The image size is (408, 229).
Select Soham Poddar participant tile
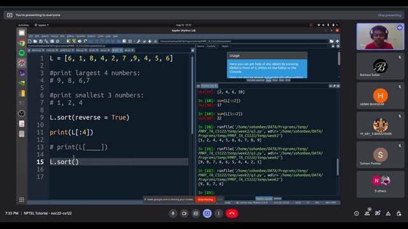coord(380,155)
